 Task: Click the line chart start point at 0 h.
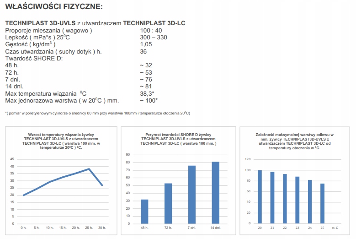pos(24,195)
